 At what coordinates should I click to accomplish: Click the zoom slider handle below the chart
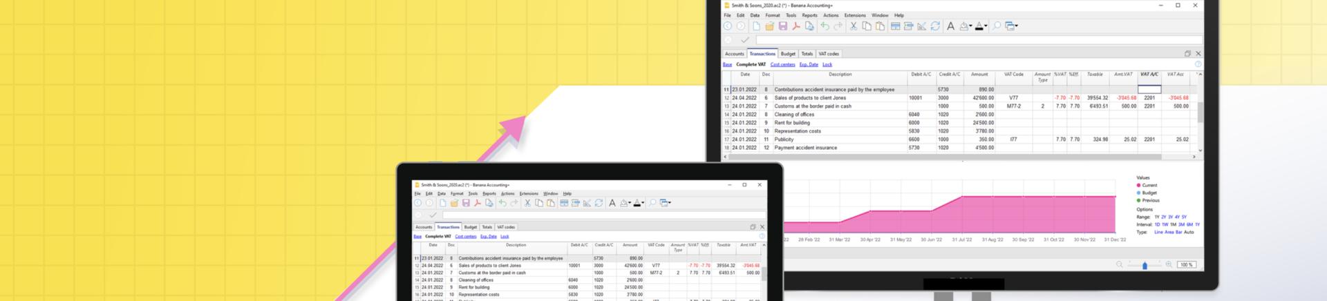coord(1145,265)
